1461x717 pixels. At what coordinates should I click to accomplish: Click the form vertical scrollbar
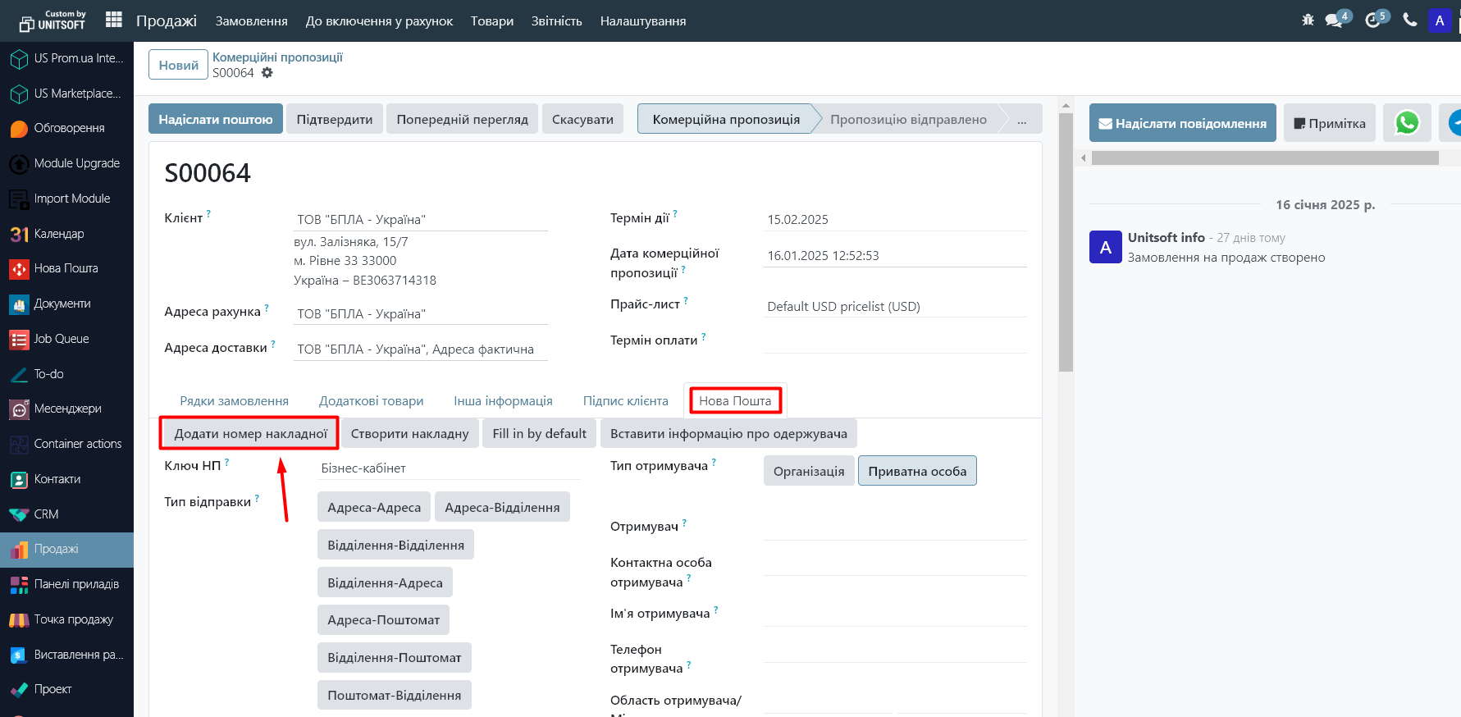[x=1066, y=242]
